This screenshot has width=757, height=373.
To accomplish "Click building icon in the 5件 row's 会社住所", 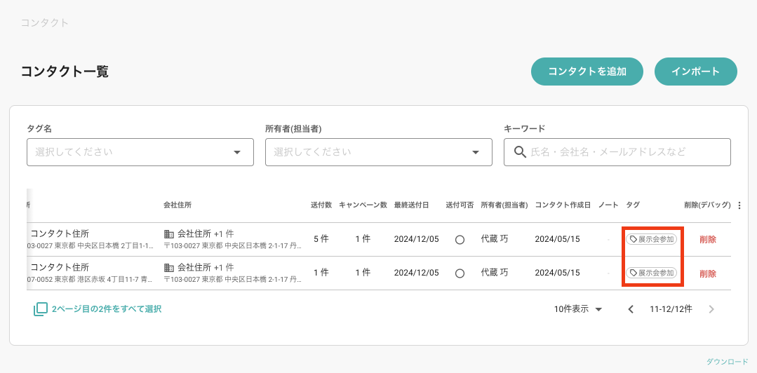I will (169, 234).
